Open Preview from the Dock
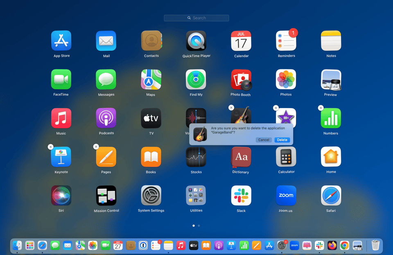The image size is (393, 255). (357, 246)
